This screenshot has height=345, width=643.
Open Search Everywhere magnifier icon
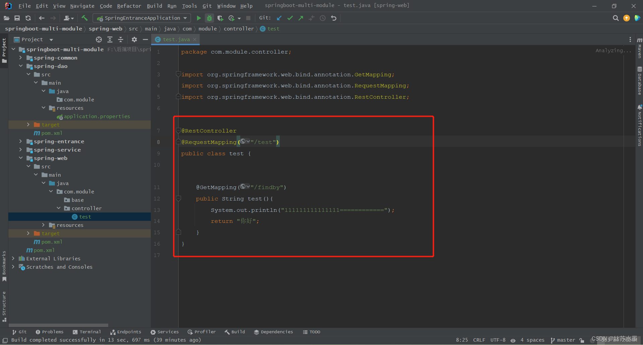point(616,18)
